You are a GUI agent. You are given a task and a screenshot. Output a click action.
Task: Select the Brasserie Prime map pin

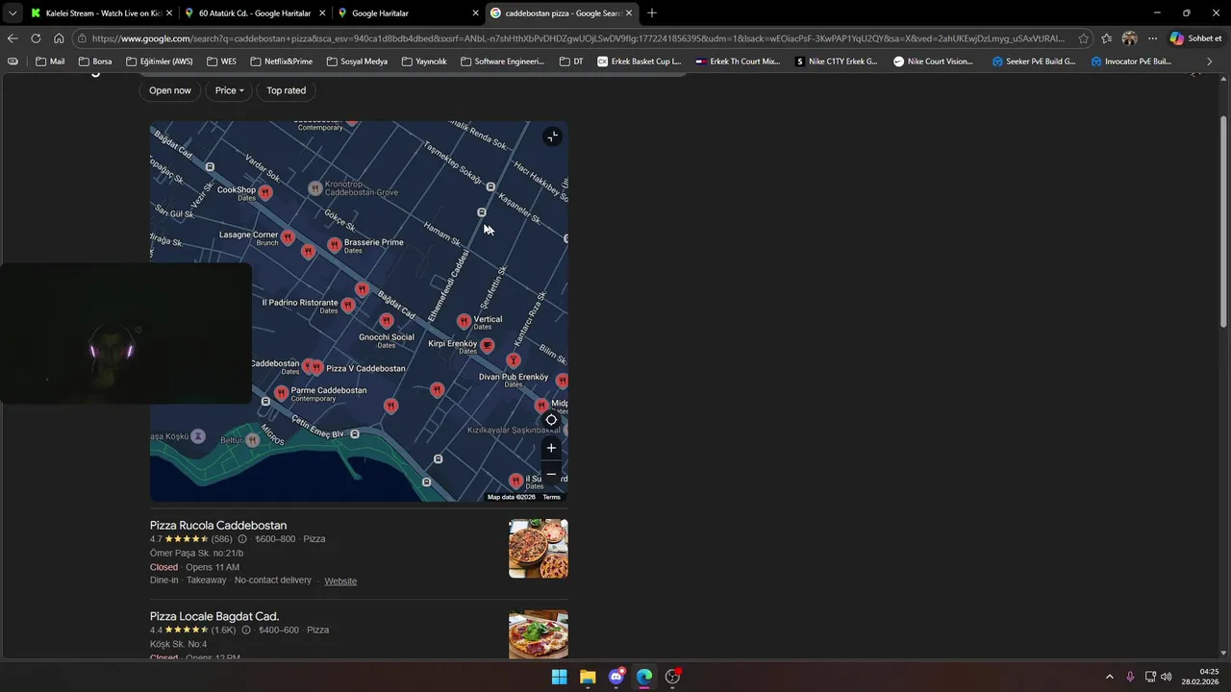[x=334, y=245]
